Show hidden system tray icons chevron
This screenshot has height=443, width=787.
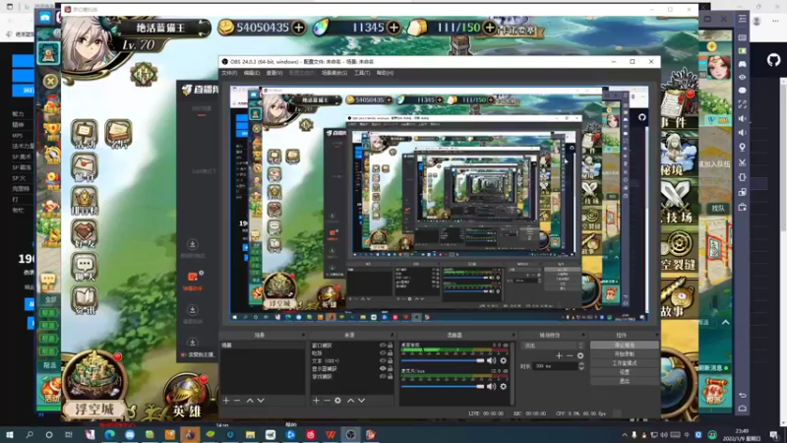pos(625,435)
